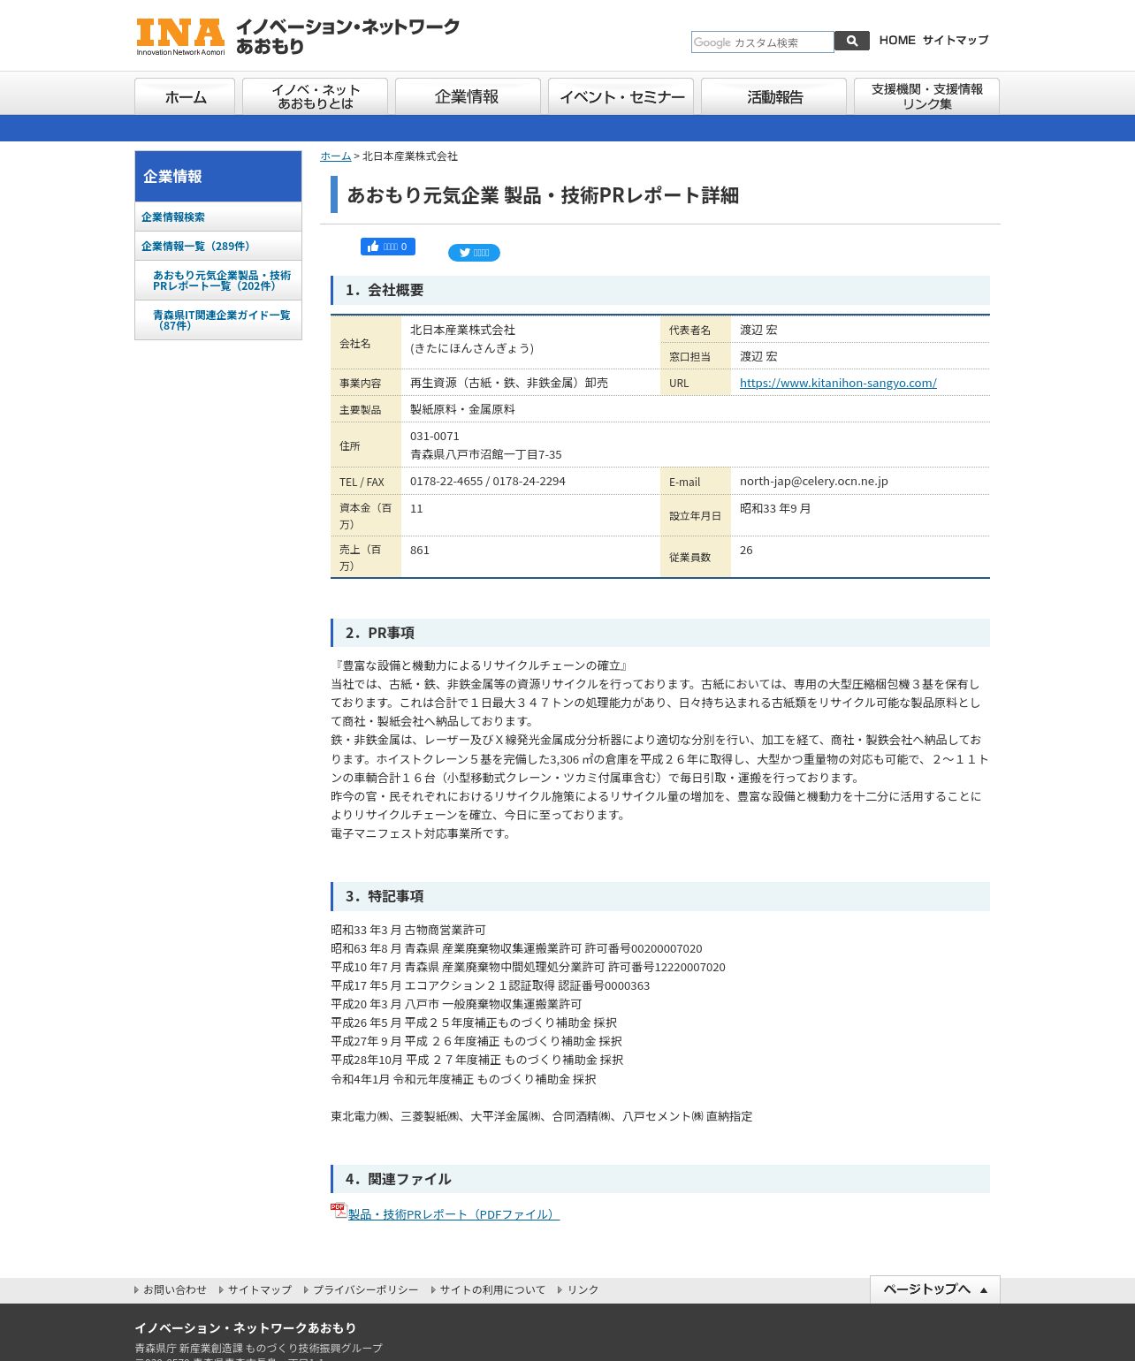Open 青森県IT関連企業ガイド一覧 sidebar link
1135x1361 pixels.
[218, 320]
